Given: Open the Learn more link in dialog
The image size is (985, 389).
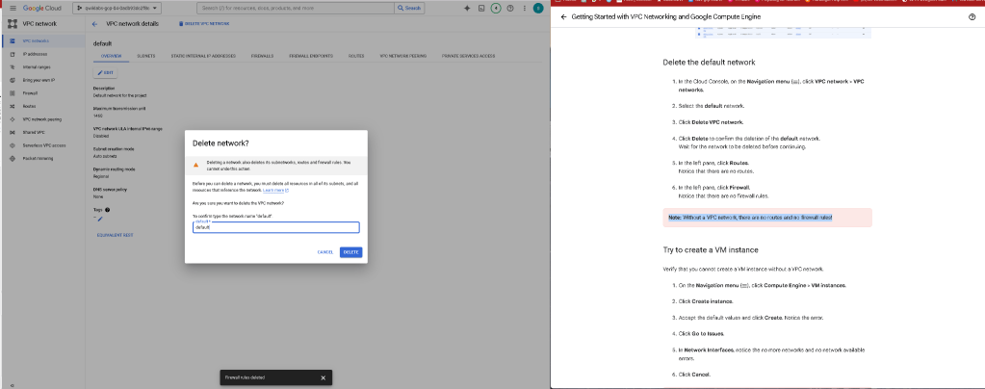Looking at the screenshot, I should click(x=275, y=190).
